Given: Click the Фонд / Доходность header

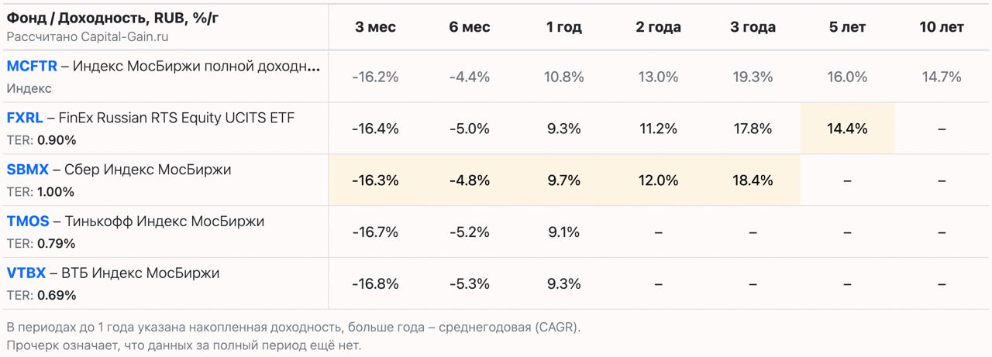Looking at the screenshot, I should pyautogui.click(x=112, y=19).
